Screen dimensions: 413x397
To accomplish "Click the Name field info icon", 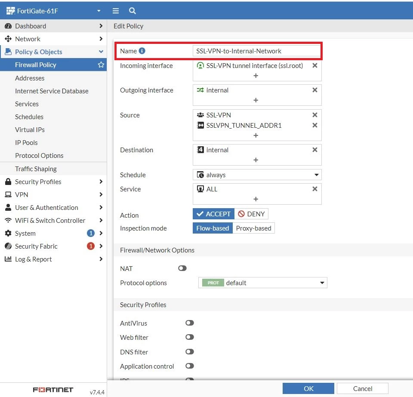I will point(142,51).
